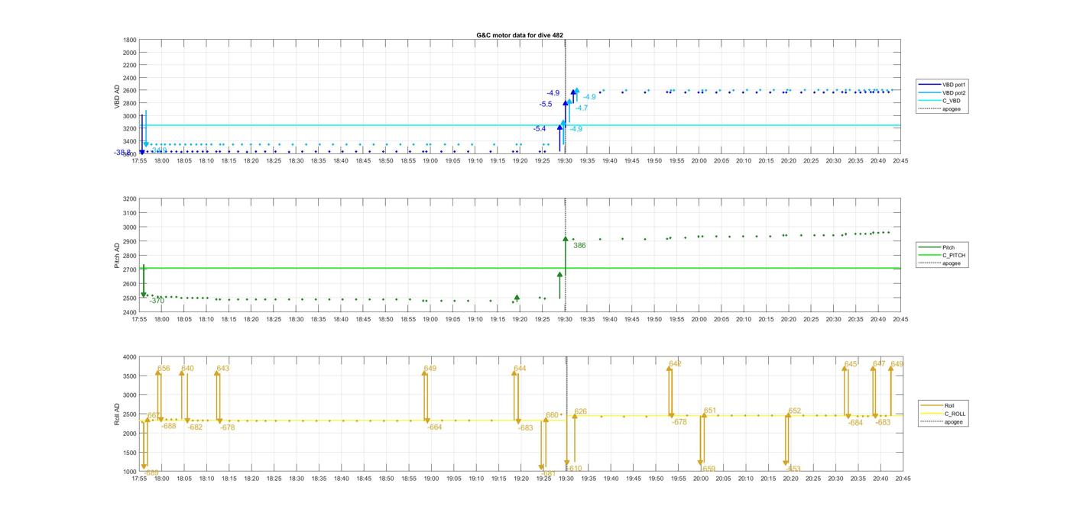The height and width of the screenshot is (529, 1070).
Task: Click the '660' roll data label
Action: (552, 415)
